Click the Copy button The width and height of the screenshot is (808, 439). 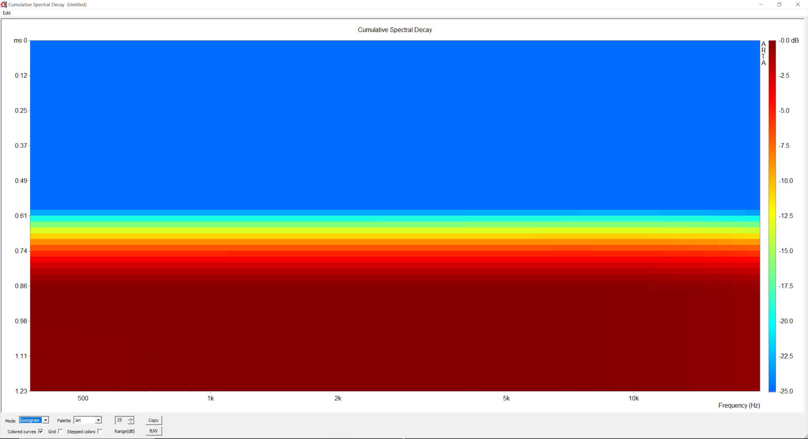coord(154,420)
